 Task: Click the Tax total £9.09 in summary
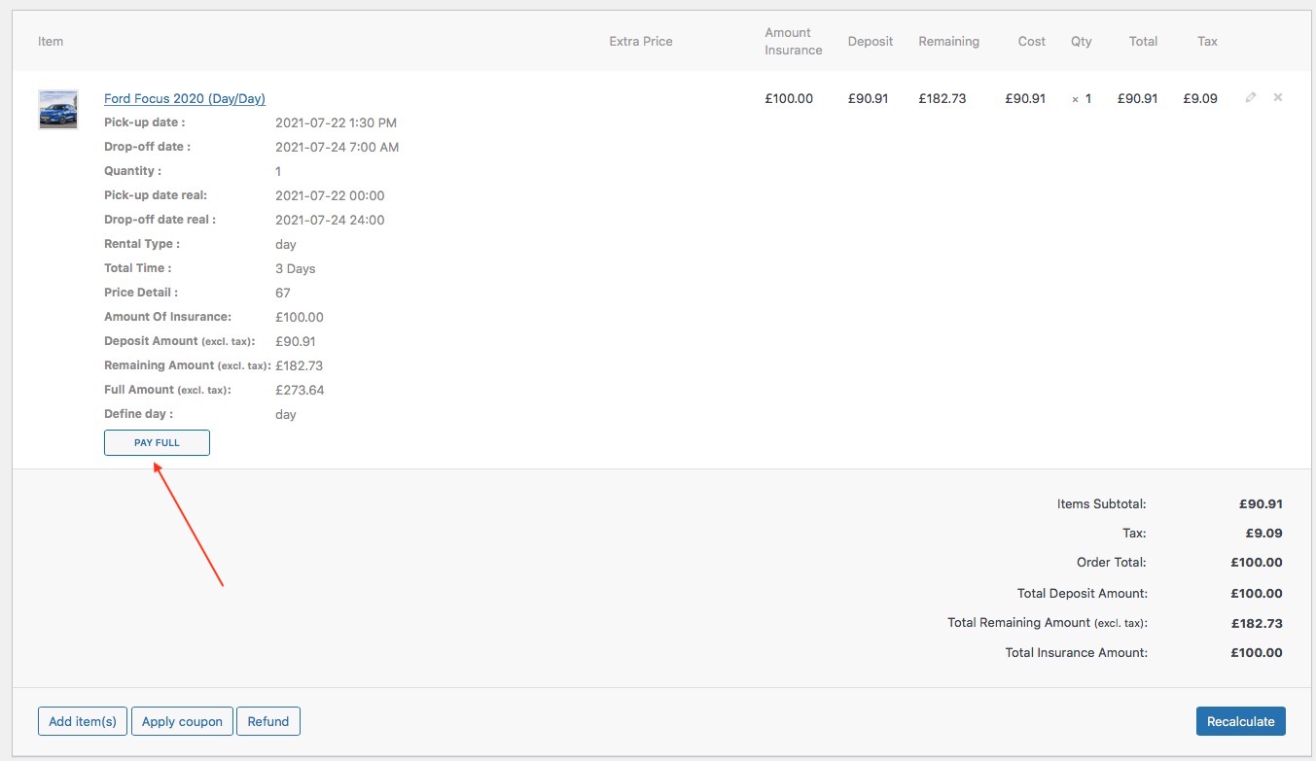(1264, 533)
